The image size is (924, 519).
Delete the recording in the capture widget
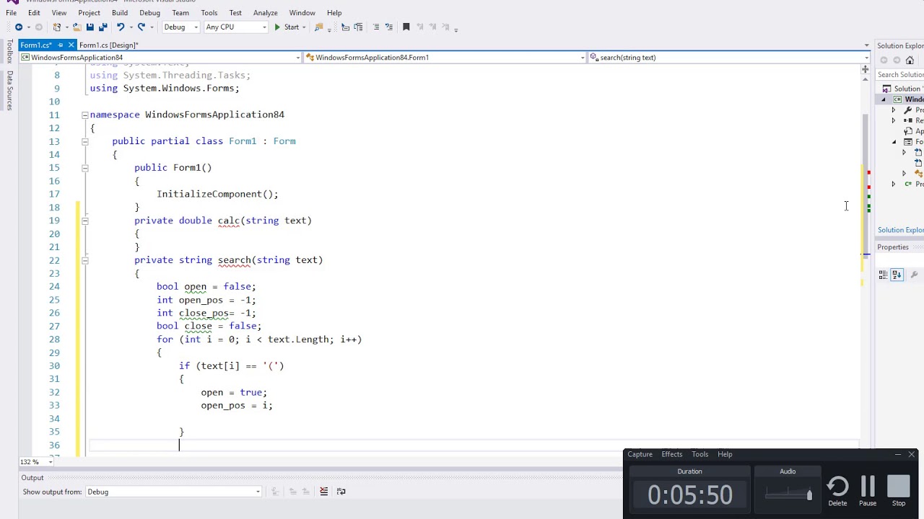[837, 491]
